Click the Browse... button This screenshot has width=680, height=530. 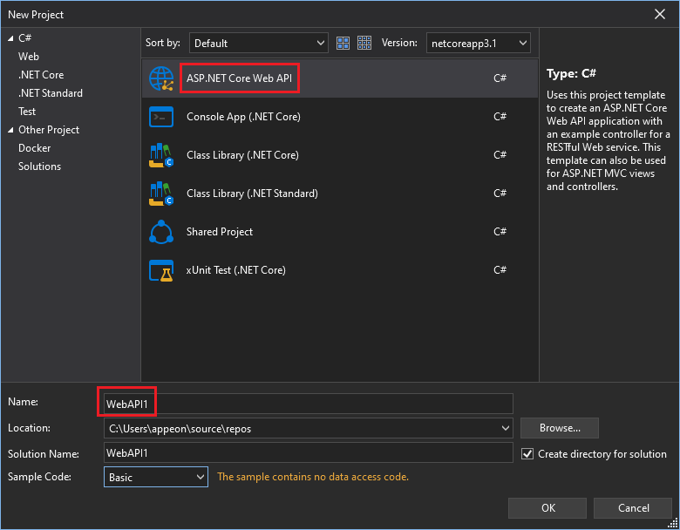click(559, 428)
